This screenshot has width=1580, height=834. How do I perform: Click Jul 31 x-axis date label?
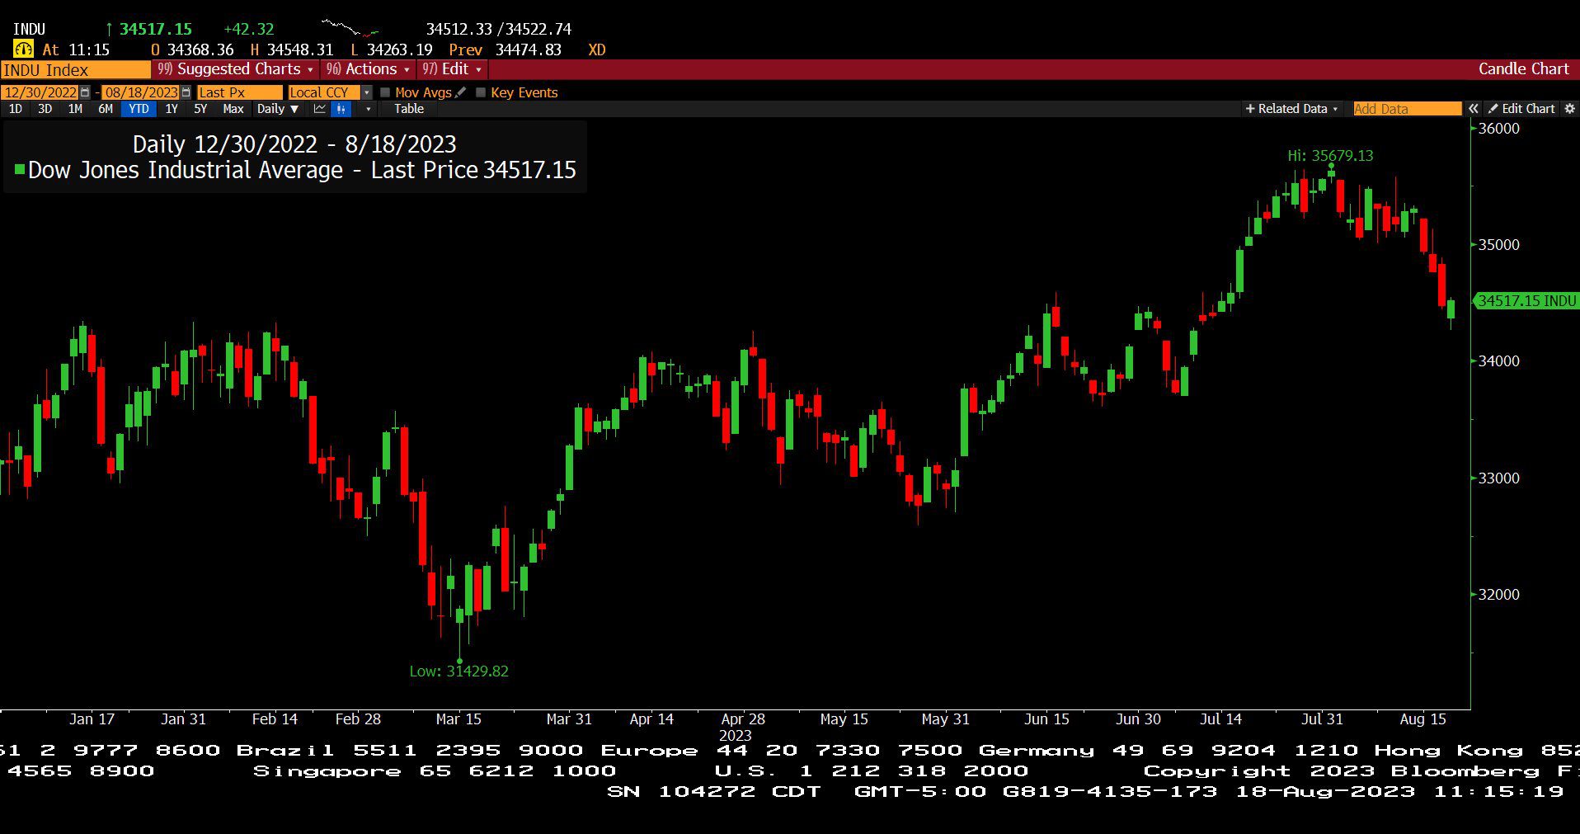[1322, 719]
